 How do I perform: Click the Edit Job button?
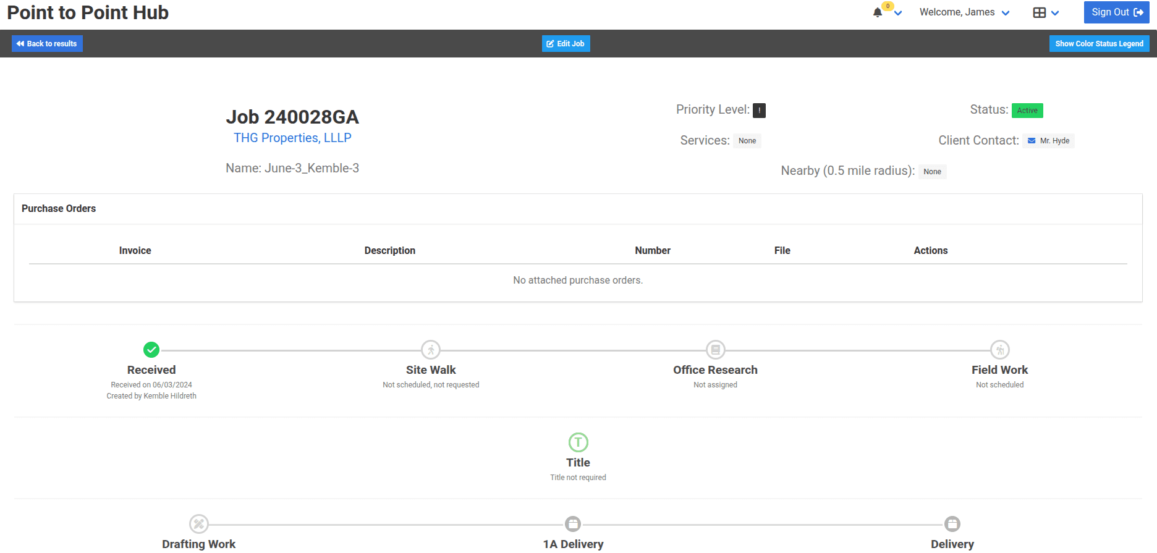pyautogui.click(x=566, y=43)
